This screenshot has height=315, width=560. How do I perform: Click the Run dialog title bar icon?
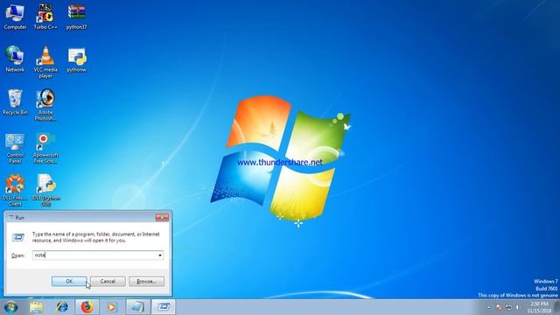click(x=10, y=218)
